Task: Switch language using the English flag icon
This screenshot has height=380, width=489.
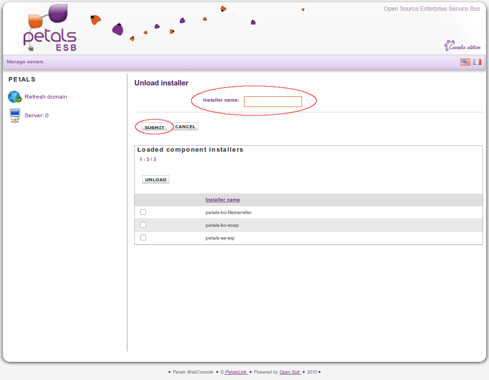Action: pos(465,62)
